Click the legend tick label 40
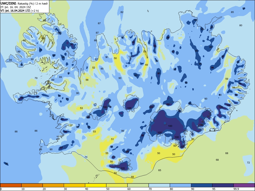This screenshot has width=255, height=191. [86, 189]
